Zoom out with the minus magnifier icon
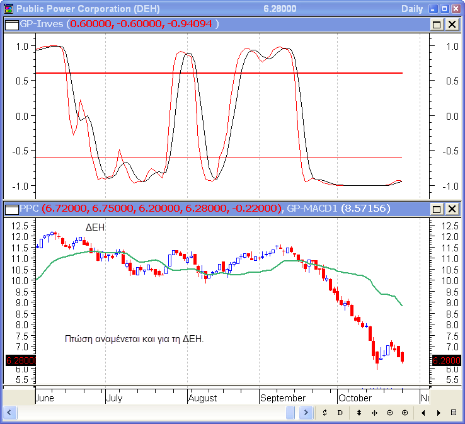The height and width of the screenshot is (424, 465). pos(389,413)
